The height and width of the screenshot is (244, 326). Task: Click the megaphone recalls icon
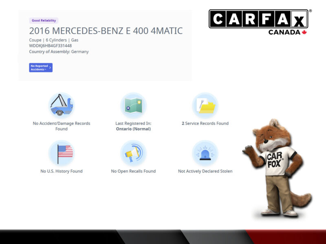pyautogui.click(x=134, y=153)
